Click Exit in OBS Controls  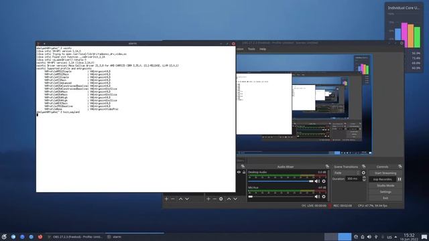coord(385,198)
